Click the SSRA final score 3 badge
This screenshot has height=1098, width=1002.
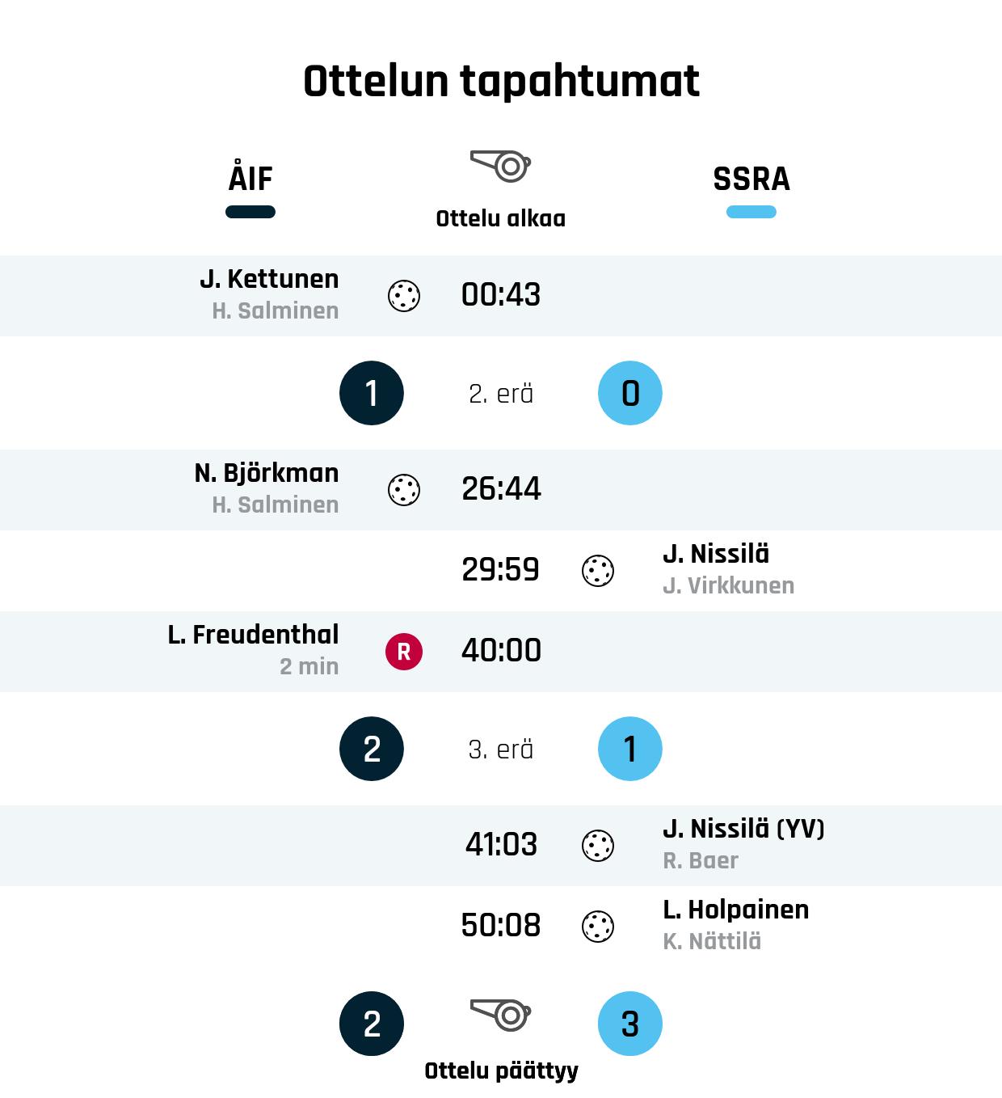630,1024
